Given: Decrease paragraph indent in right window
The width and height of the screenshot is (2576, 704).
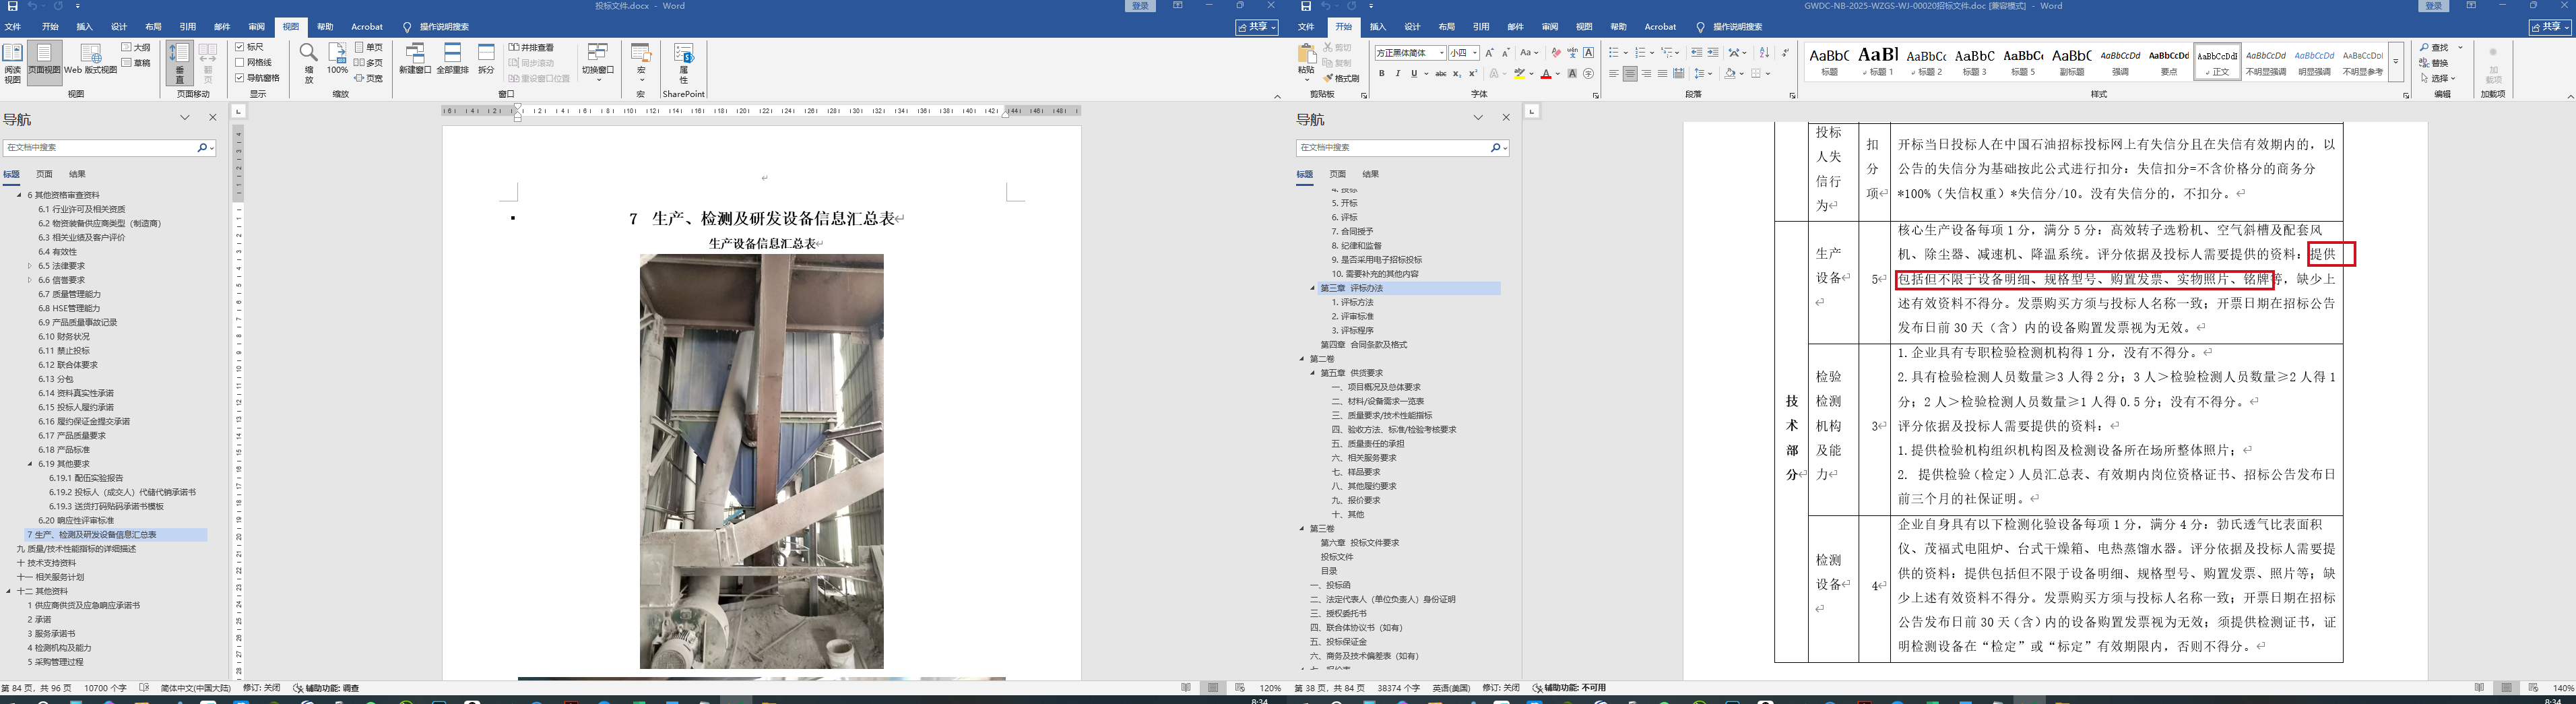Looking at the screenshot, I should [1696, 53].
